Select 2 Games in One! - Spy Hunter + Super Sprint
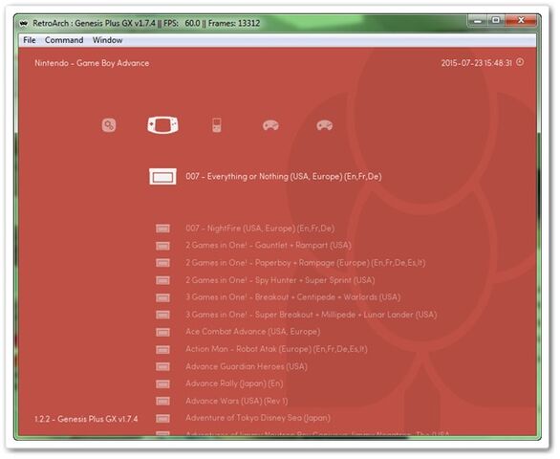Image resolution: width=560 pixels, height=459 pixels. pos(280,280)
